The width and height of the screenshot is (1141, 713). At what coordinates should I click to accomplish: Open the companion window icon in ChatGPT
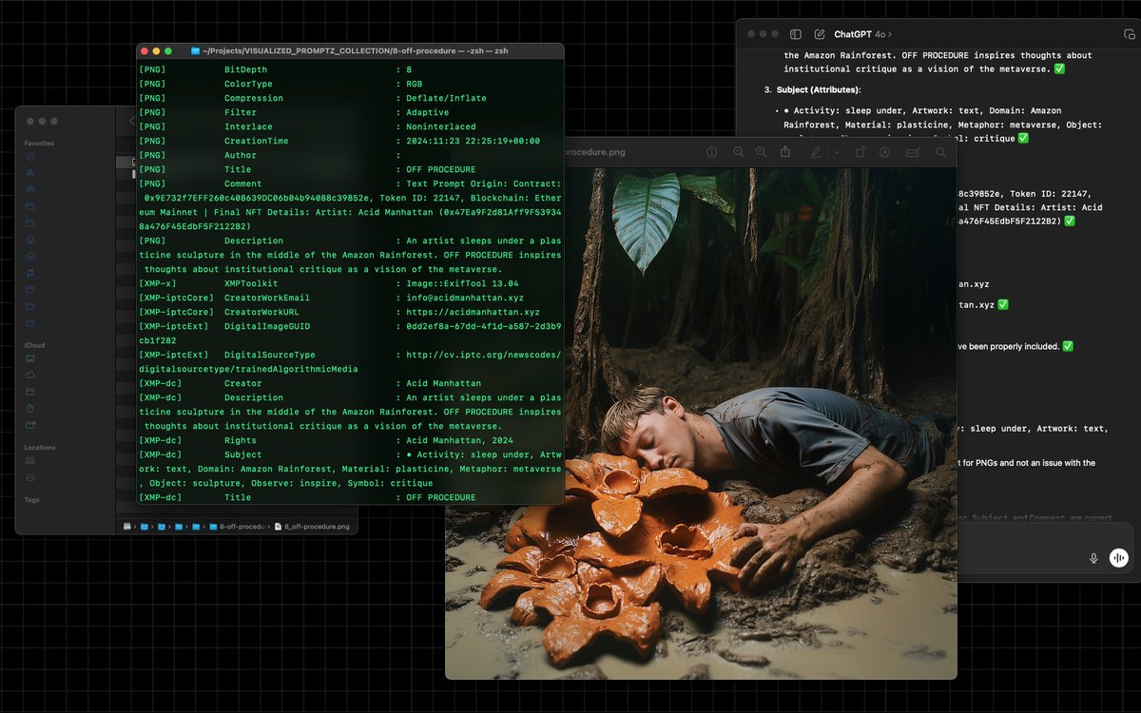click(x=1129, y=34)
